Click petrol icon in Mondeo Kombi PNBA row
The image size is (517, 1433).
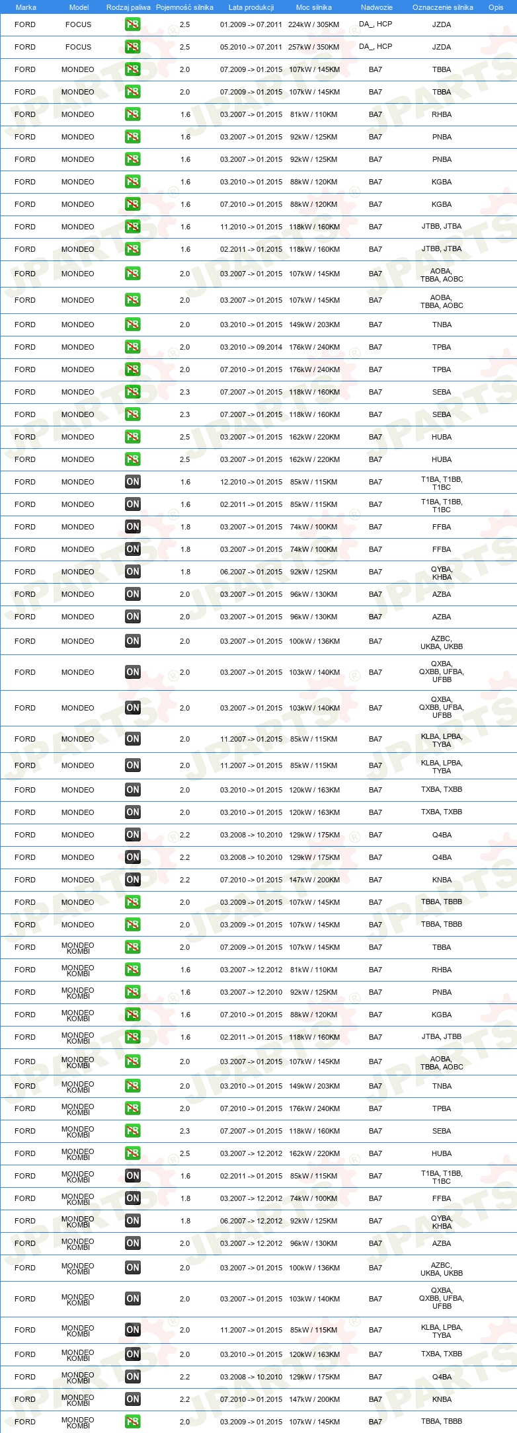pos(132,992)
